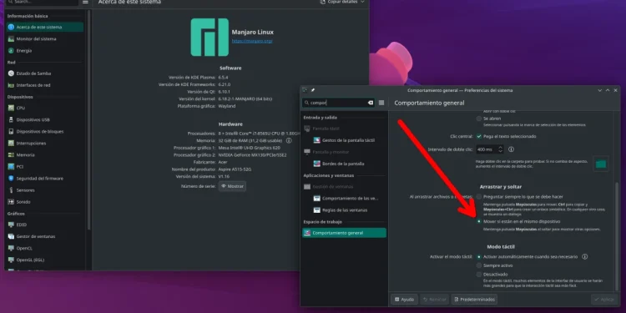Open the manjaro.org link

coord(252,41)
